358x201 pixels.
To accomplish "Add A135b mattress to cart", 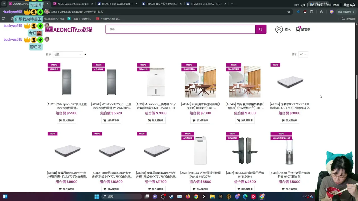I will tap(67, 189).
